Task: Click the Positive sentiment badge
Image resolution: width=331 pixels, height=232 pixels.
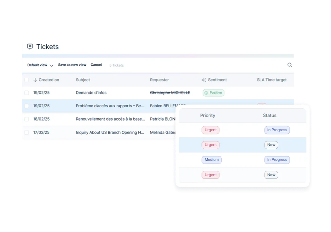Action: (213, 93)
